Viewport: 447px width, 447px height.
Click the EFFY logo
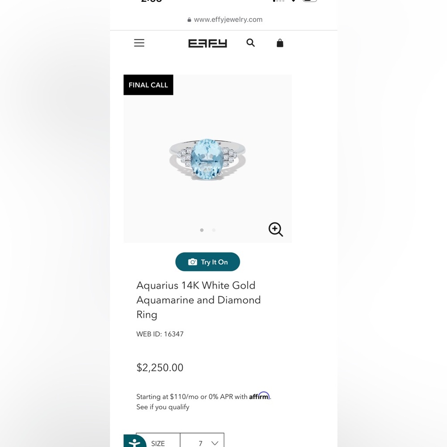pyautogui.click(x=207, y=43)
